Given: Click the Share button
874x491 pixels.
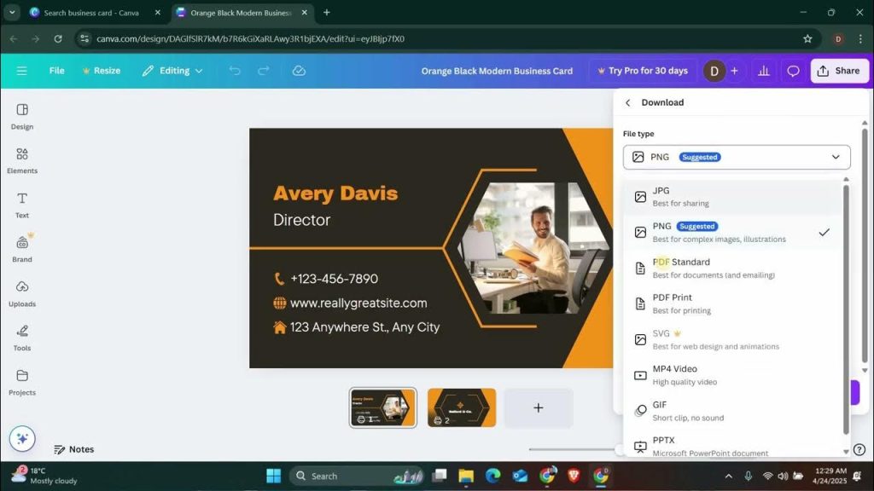Looking at the screenshot, I should coord(839,71).
